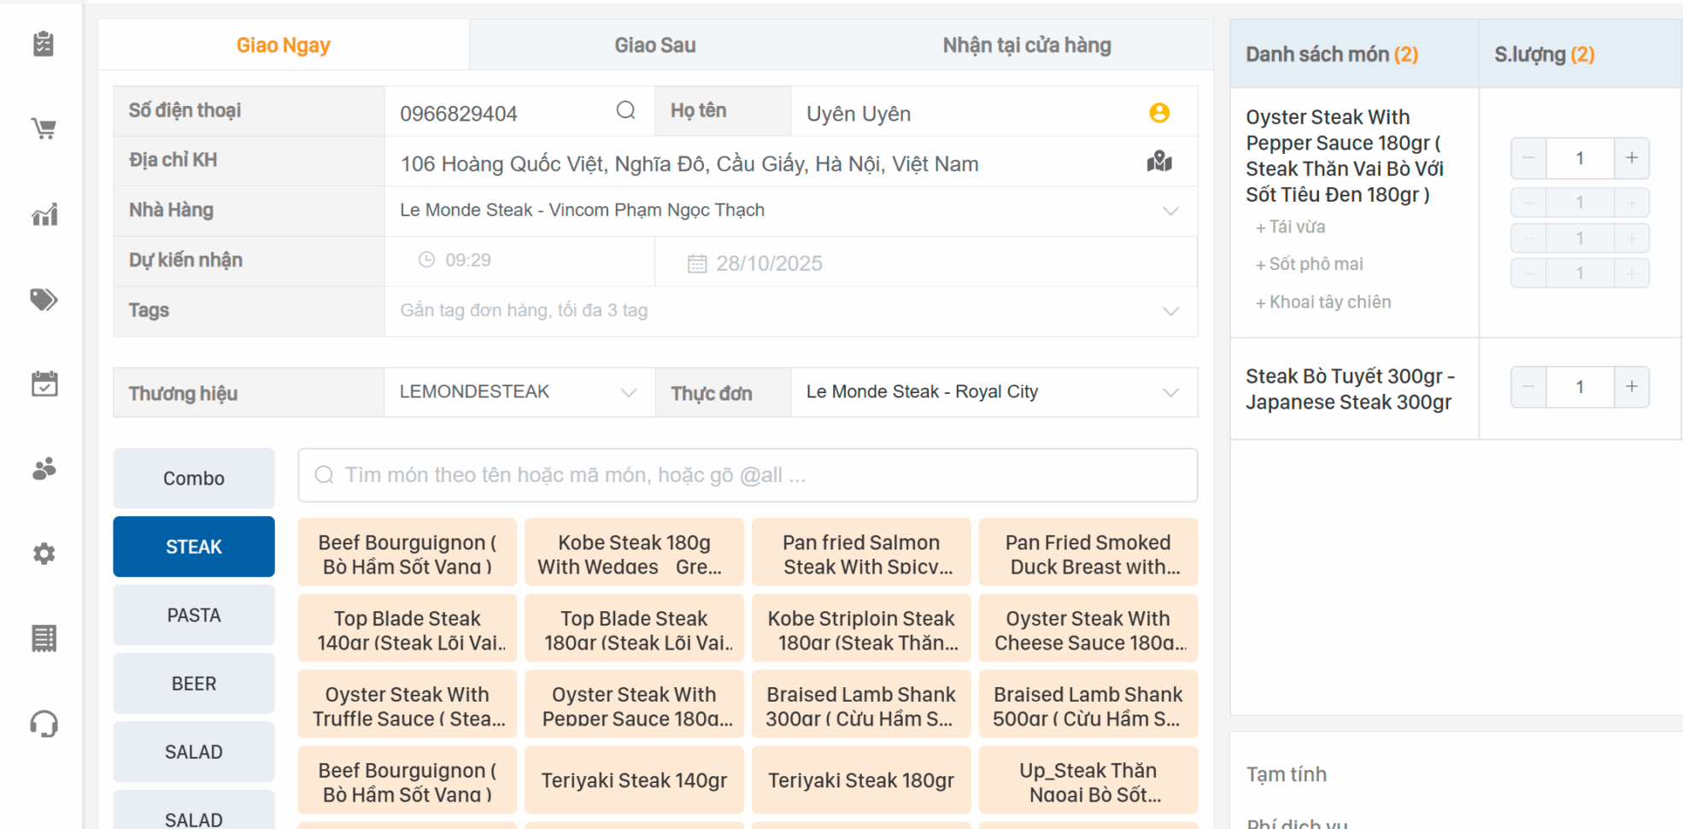Increase Oyster Steak Pepper Sauce quantity
Screen dimensions: 1683x829
click(x=1631, y=158)
